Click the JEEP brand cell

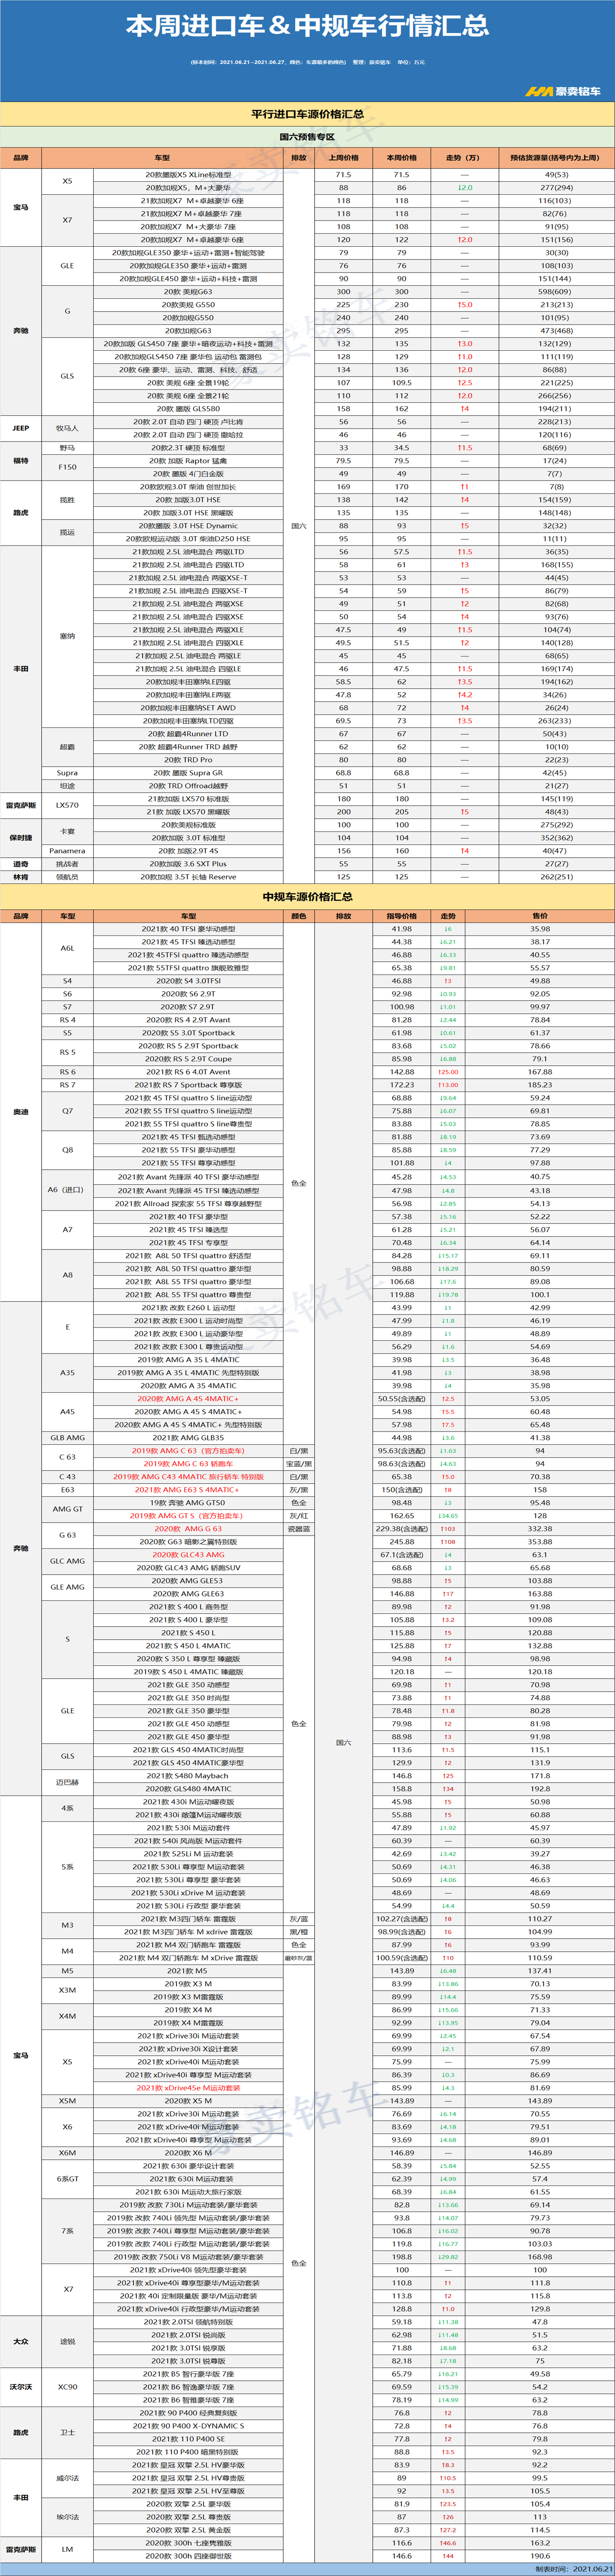coord(21,428)
